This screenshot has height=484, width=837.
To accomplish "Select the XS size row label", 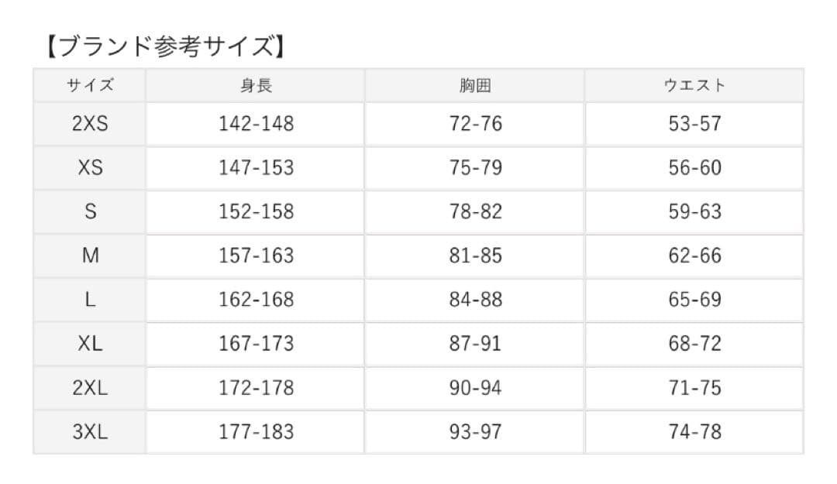I will click(x=90, y=168).
